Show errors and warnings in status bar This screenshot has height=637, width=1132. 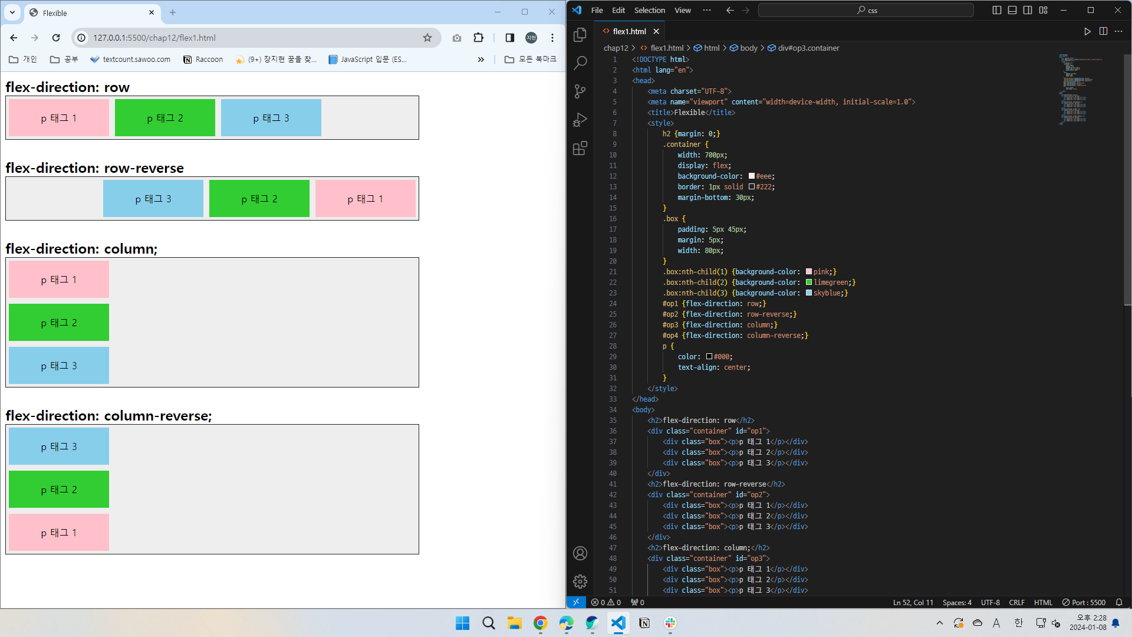(606, 602)
